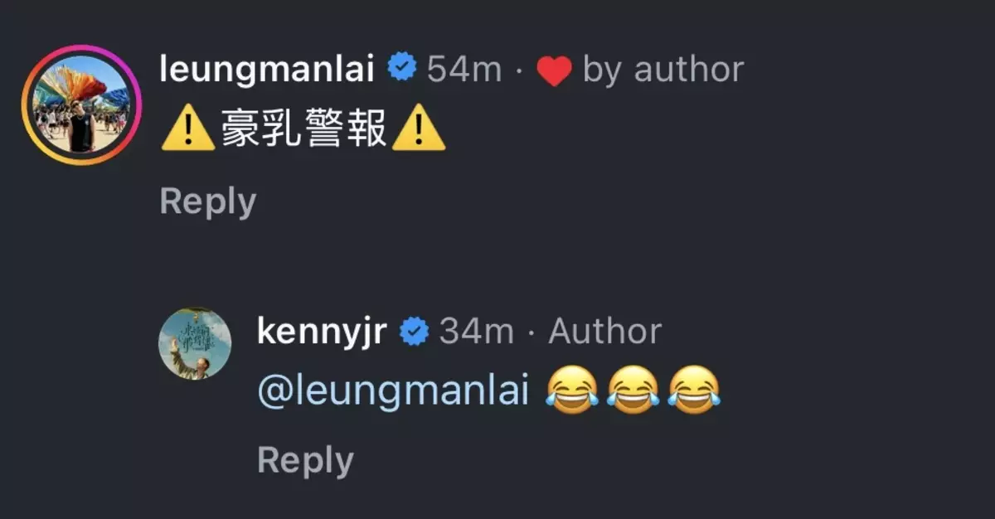The width and height of the screenshot is (995, 519).
Task: Click the 34m timestamp
Action: [477, 332]
